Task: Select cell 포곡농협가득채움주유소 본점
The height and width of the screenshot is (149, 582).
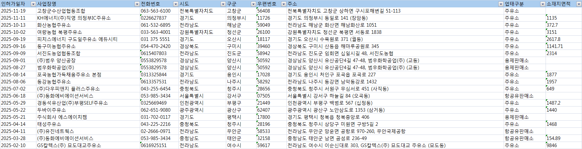Action: (88, 75)
